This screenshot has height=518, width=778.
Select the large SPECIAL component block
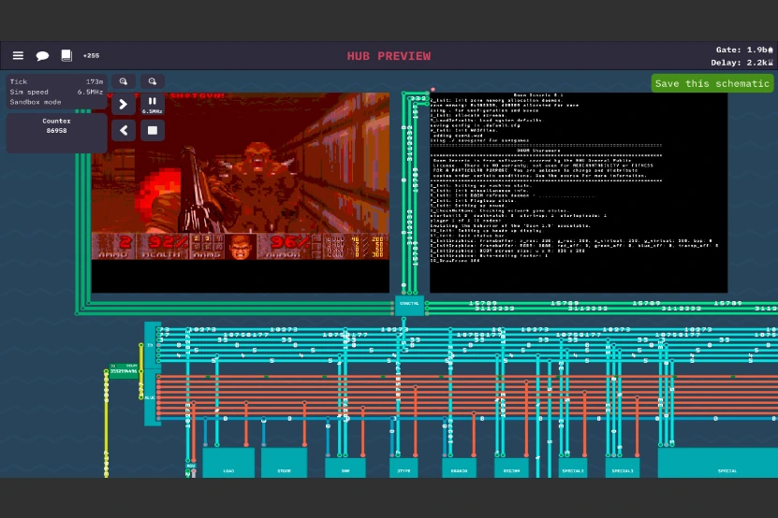click(x=717, y=463)
